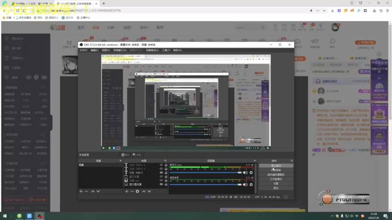Open the OBS icon in the taskbar
Viewport: 392px width, 220px height.
(x=39, y=216)
